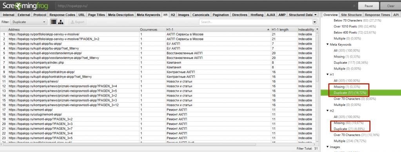Screen dimensions: 401x152
Task: Open the Images tab
Action: pyautogui.click(x=183, y=15)
